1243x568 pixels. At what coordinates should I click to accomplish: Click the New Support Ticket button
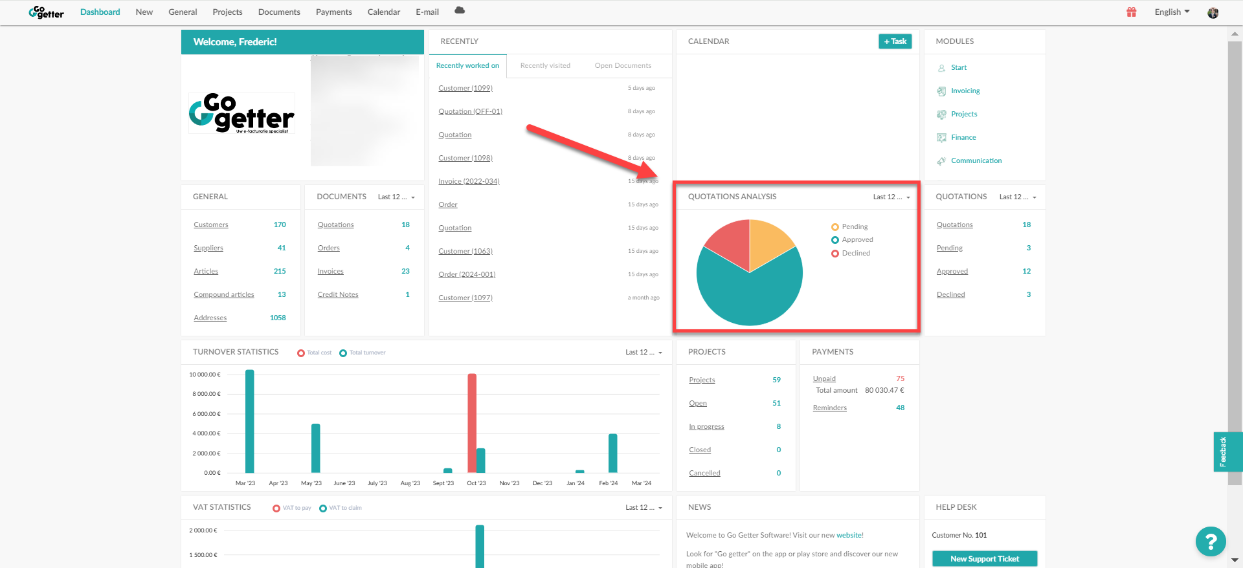pyautogui.click(x=985, y=559)
